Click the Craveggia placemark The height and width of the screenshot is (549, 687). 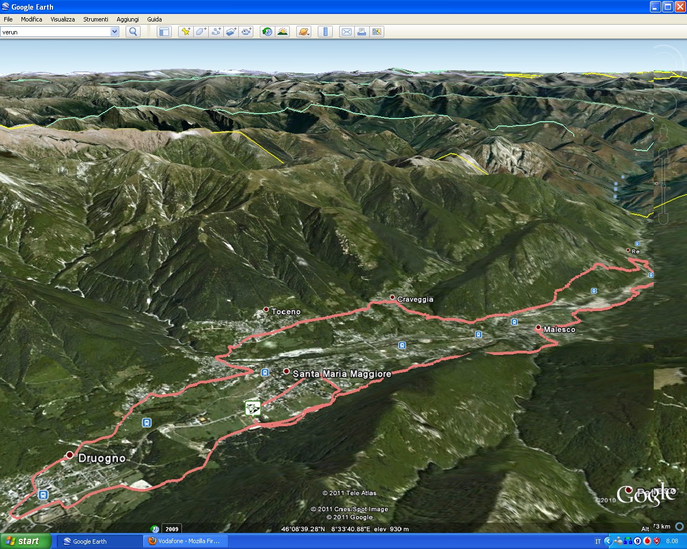[x=392, y=297]
